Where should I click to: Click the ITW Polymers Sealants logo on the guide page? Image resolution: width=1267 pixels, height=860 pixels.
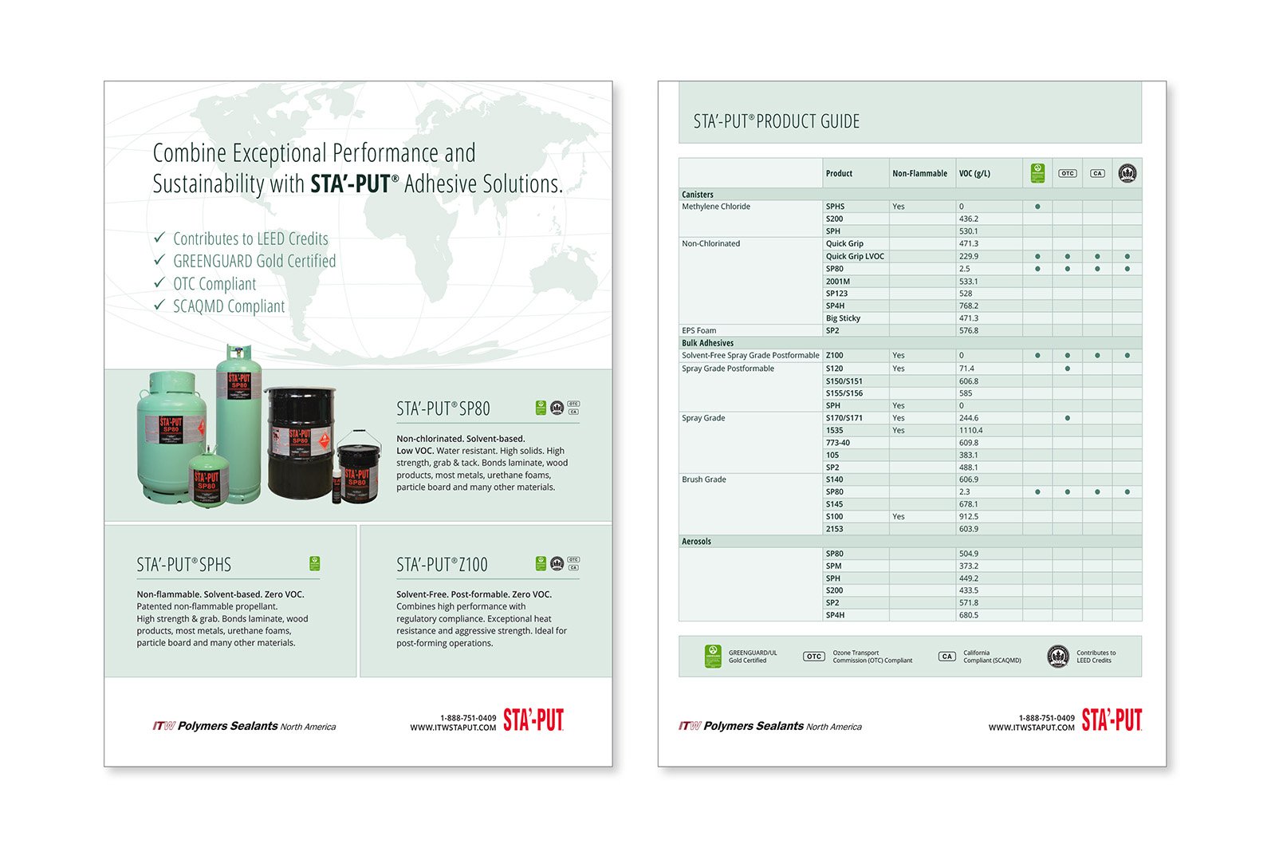(770, 726)
